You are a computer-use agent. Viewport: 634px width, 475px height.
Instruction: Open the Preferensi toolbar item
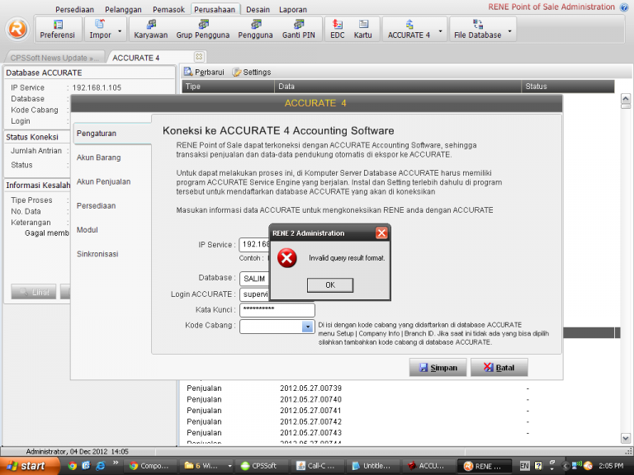pos(58,29)
